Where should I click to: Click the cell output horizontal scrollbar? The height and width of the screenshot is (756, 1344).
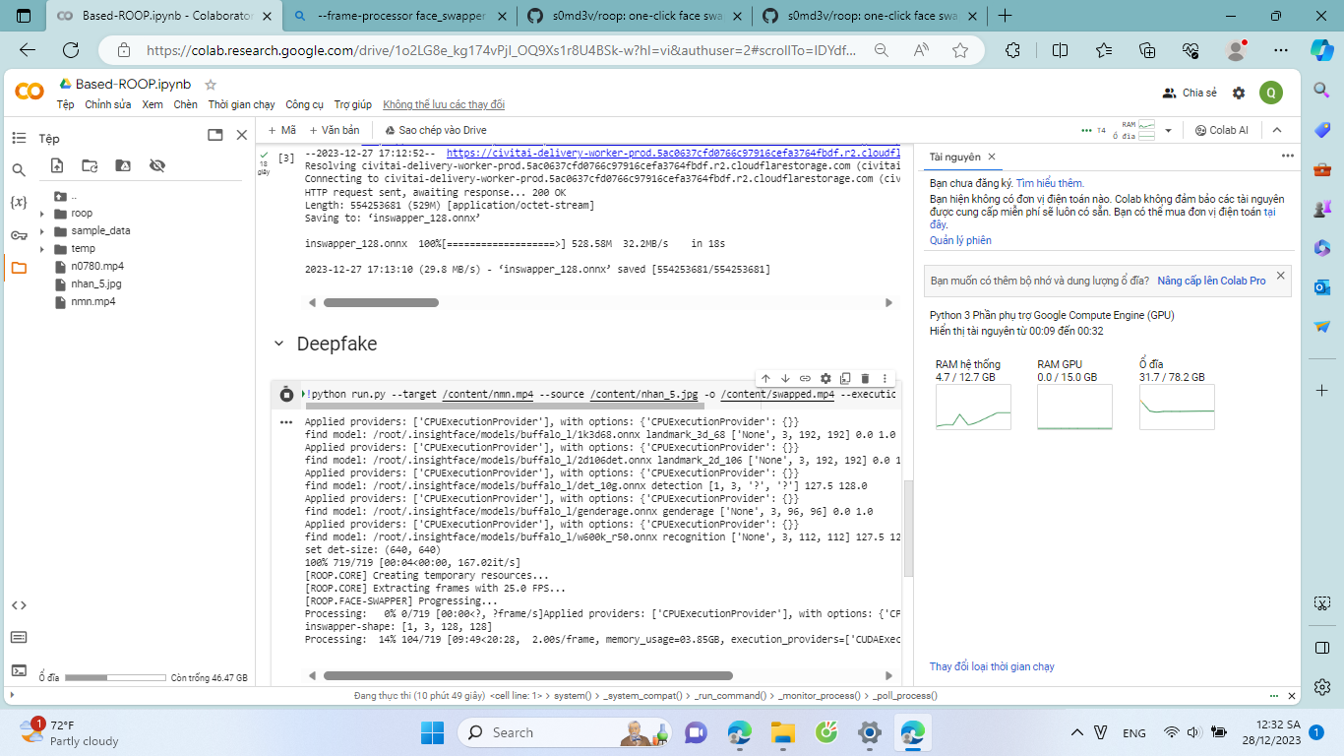pos(527,676)
